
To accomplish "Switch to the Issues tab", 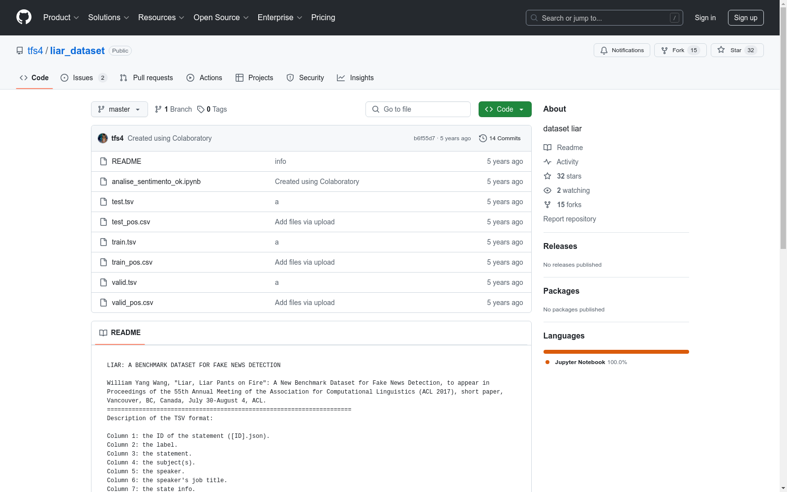I will 84,78.
